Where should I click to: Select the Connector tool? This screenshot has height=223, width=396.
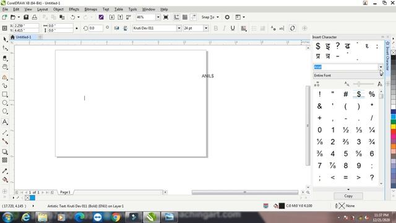(5, 141)
